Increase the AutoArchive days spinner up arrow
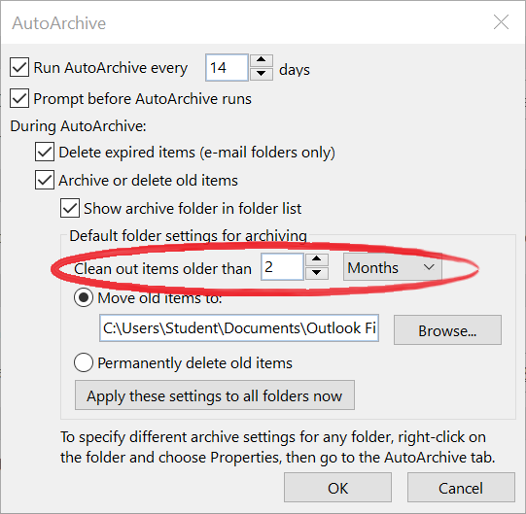This screenshot has height=514, width=526. click(x=261, y=60)
